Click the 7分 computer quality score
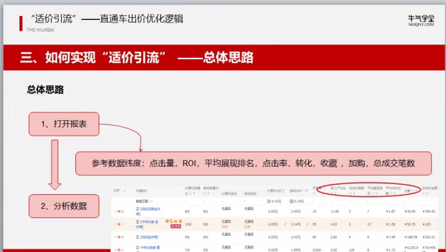Image resolution: width=446 pixels, height=252 pixels. (187, 249)
